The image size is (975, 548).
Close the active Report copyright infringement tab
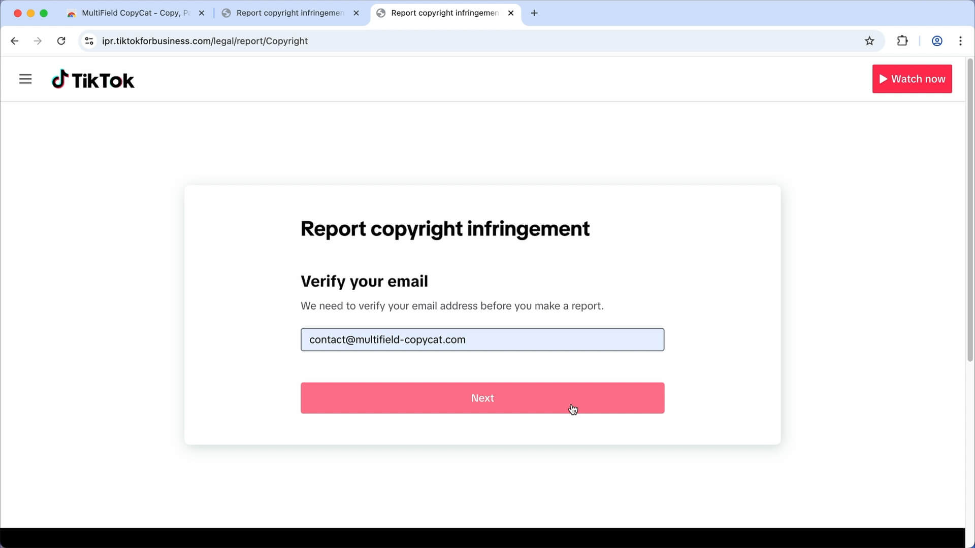coord(511,13)
